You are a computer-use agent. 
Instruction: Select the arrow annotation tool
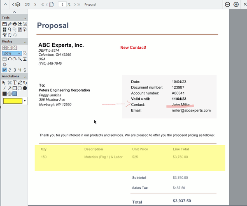point(9,88)
